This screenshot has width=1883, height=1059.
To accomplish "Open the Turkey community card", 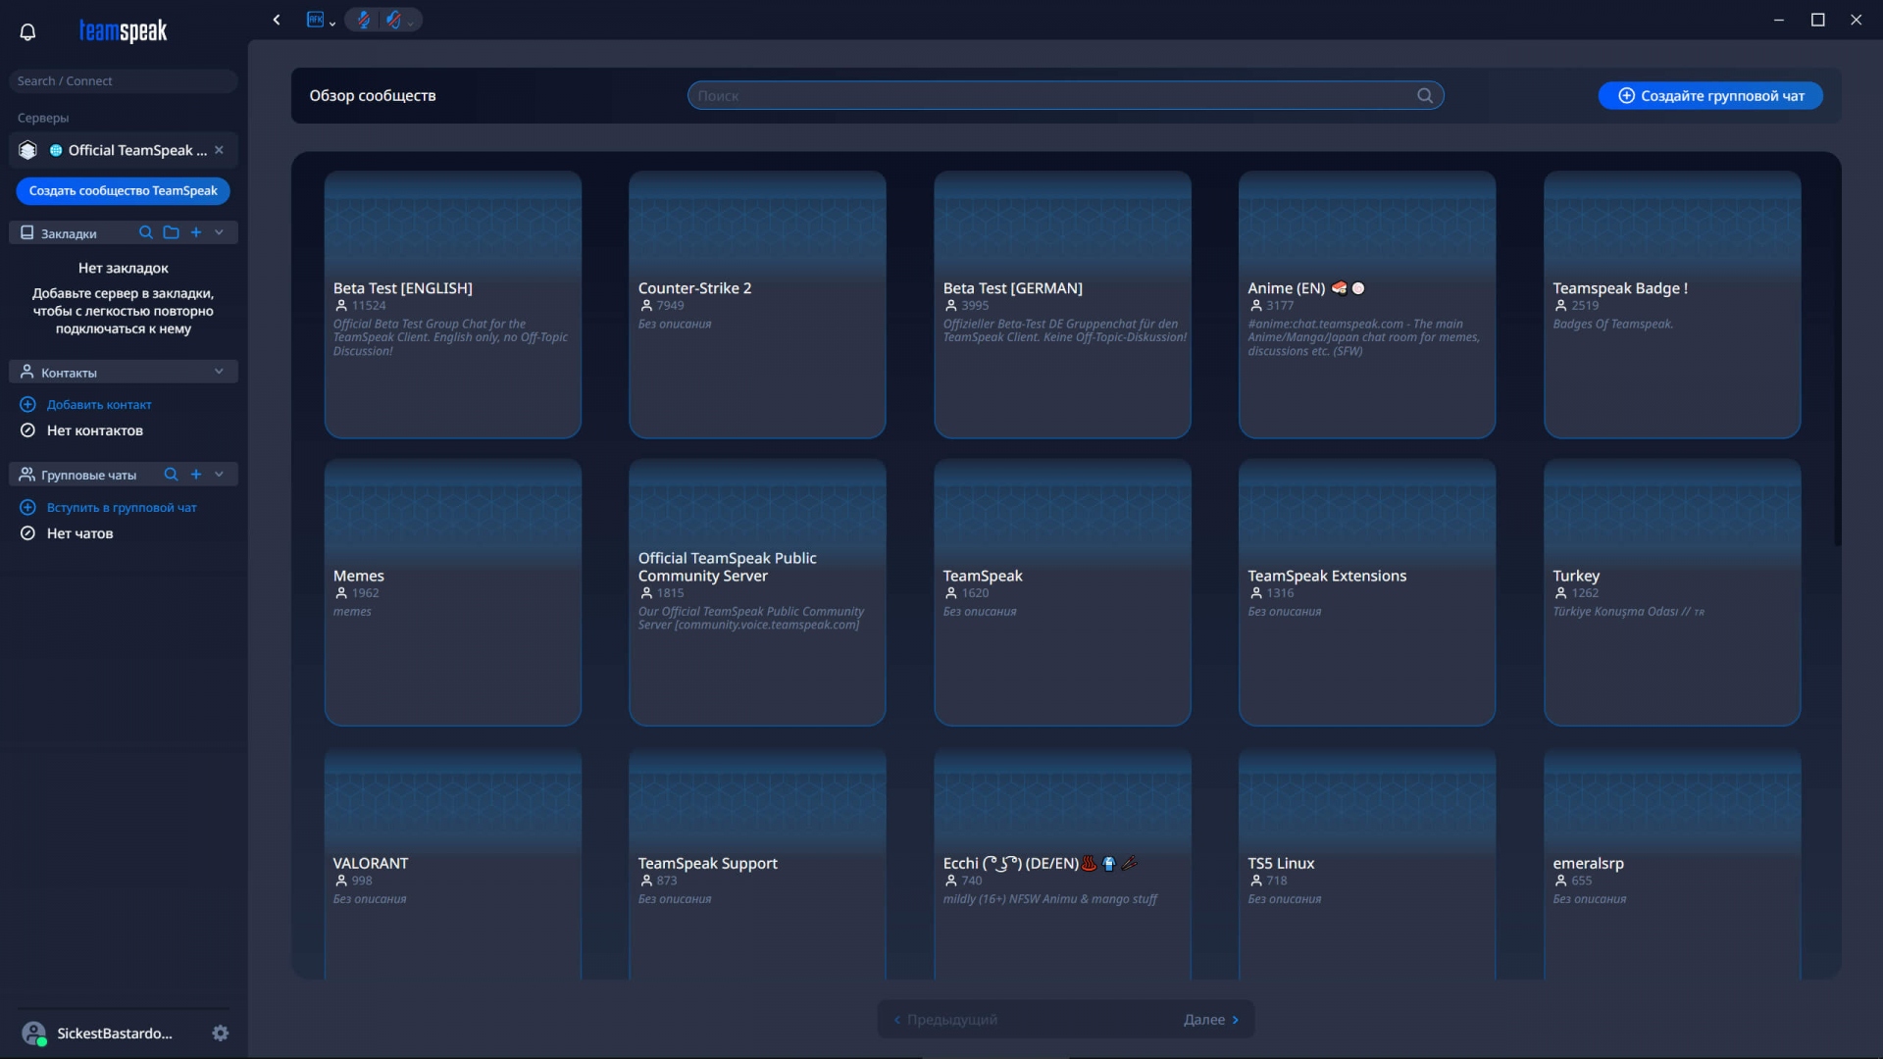I will point(1672,592).
